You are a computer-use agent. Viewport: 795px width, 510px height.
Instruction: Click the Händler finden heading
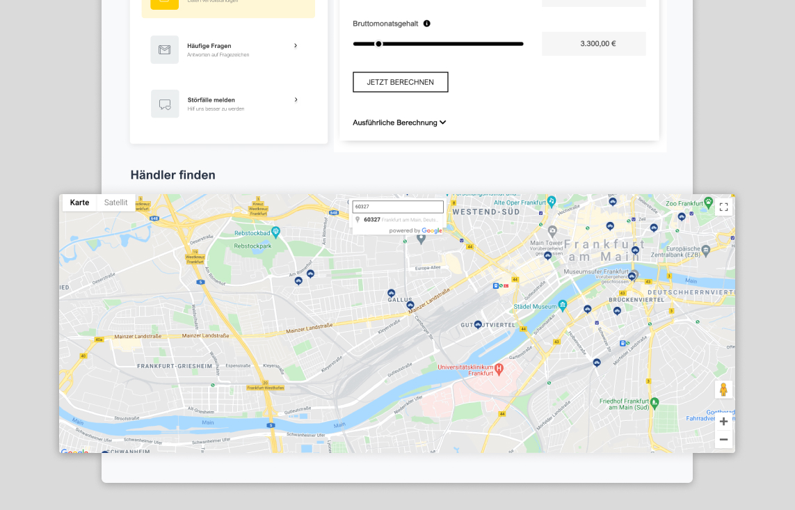(173, 175)
